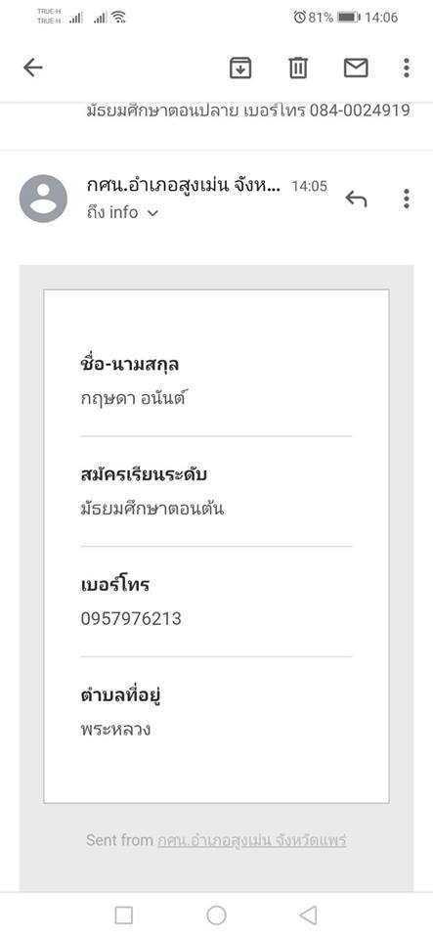
Task: Select the name กฤษดา อนันต์ text
Action: [x=133, y=398]
